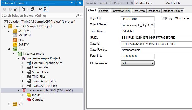Switch to the Module1.cpp document tab
Viewport: 192px width, 110px height.
tap(144, 3)
